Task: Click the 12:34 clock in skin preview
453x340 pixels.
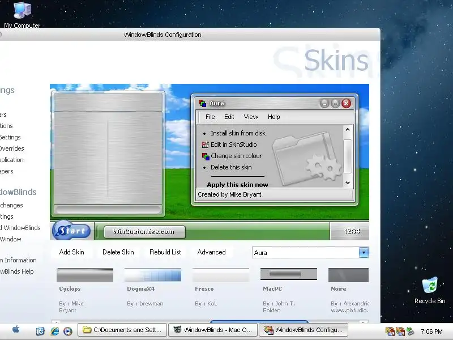Action: (352, 231)
